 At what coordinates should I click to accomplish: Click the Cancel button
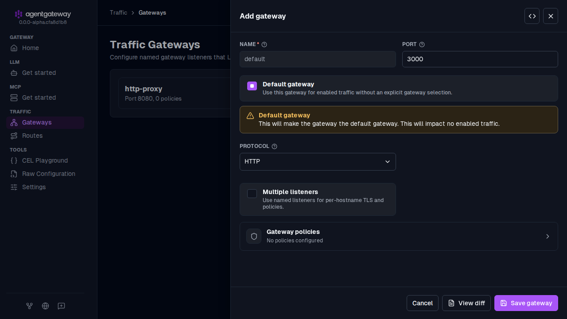click(423, 303)
